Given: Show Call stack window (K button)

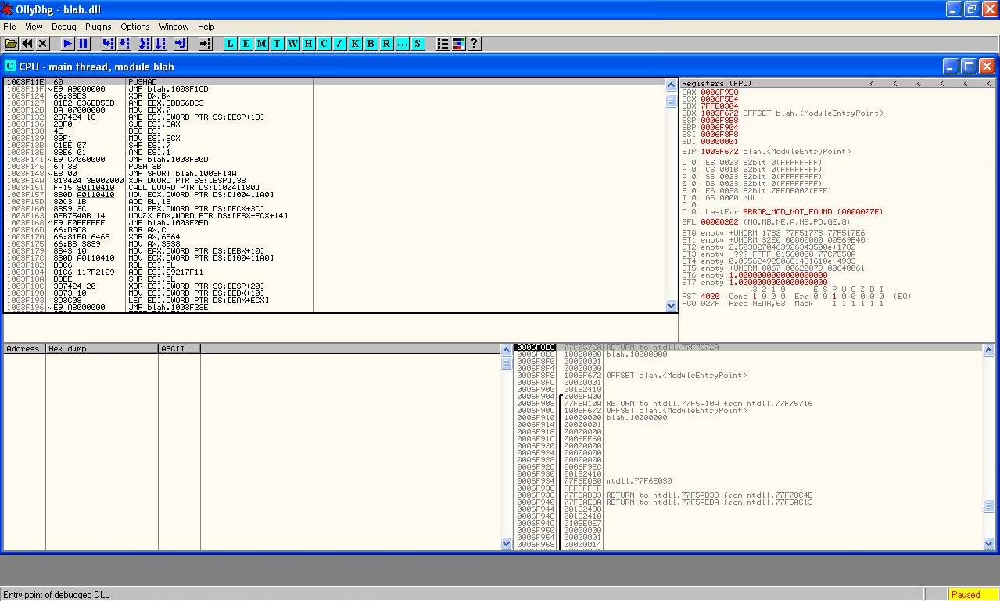Looking at the screenshot, I should click(356, 44).
